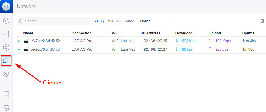Select the WiFi (2) filter tab
Viewport: 266px width, 112px height.
(x=114, y=21)
